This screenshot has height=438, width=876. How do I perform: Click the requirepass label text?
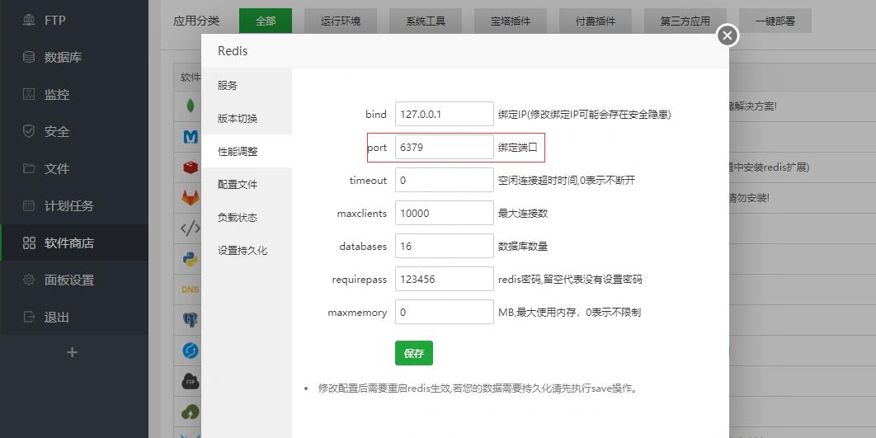(360, 279)
